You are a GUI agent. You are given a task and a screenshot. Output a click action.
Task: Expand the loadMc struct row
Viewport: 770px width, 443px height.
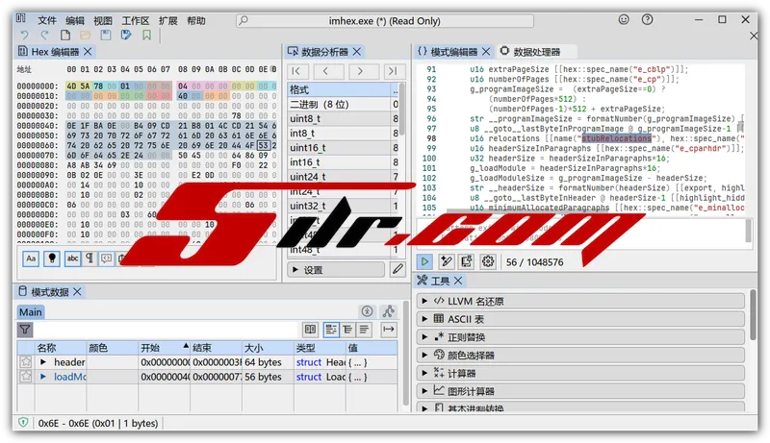43,377
